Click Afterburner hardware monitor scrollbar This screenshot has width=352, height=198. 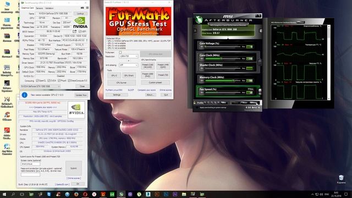click(x=329, y=62)
